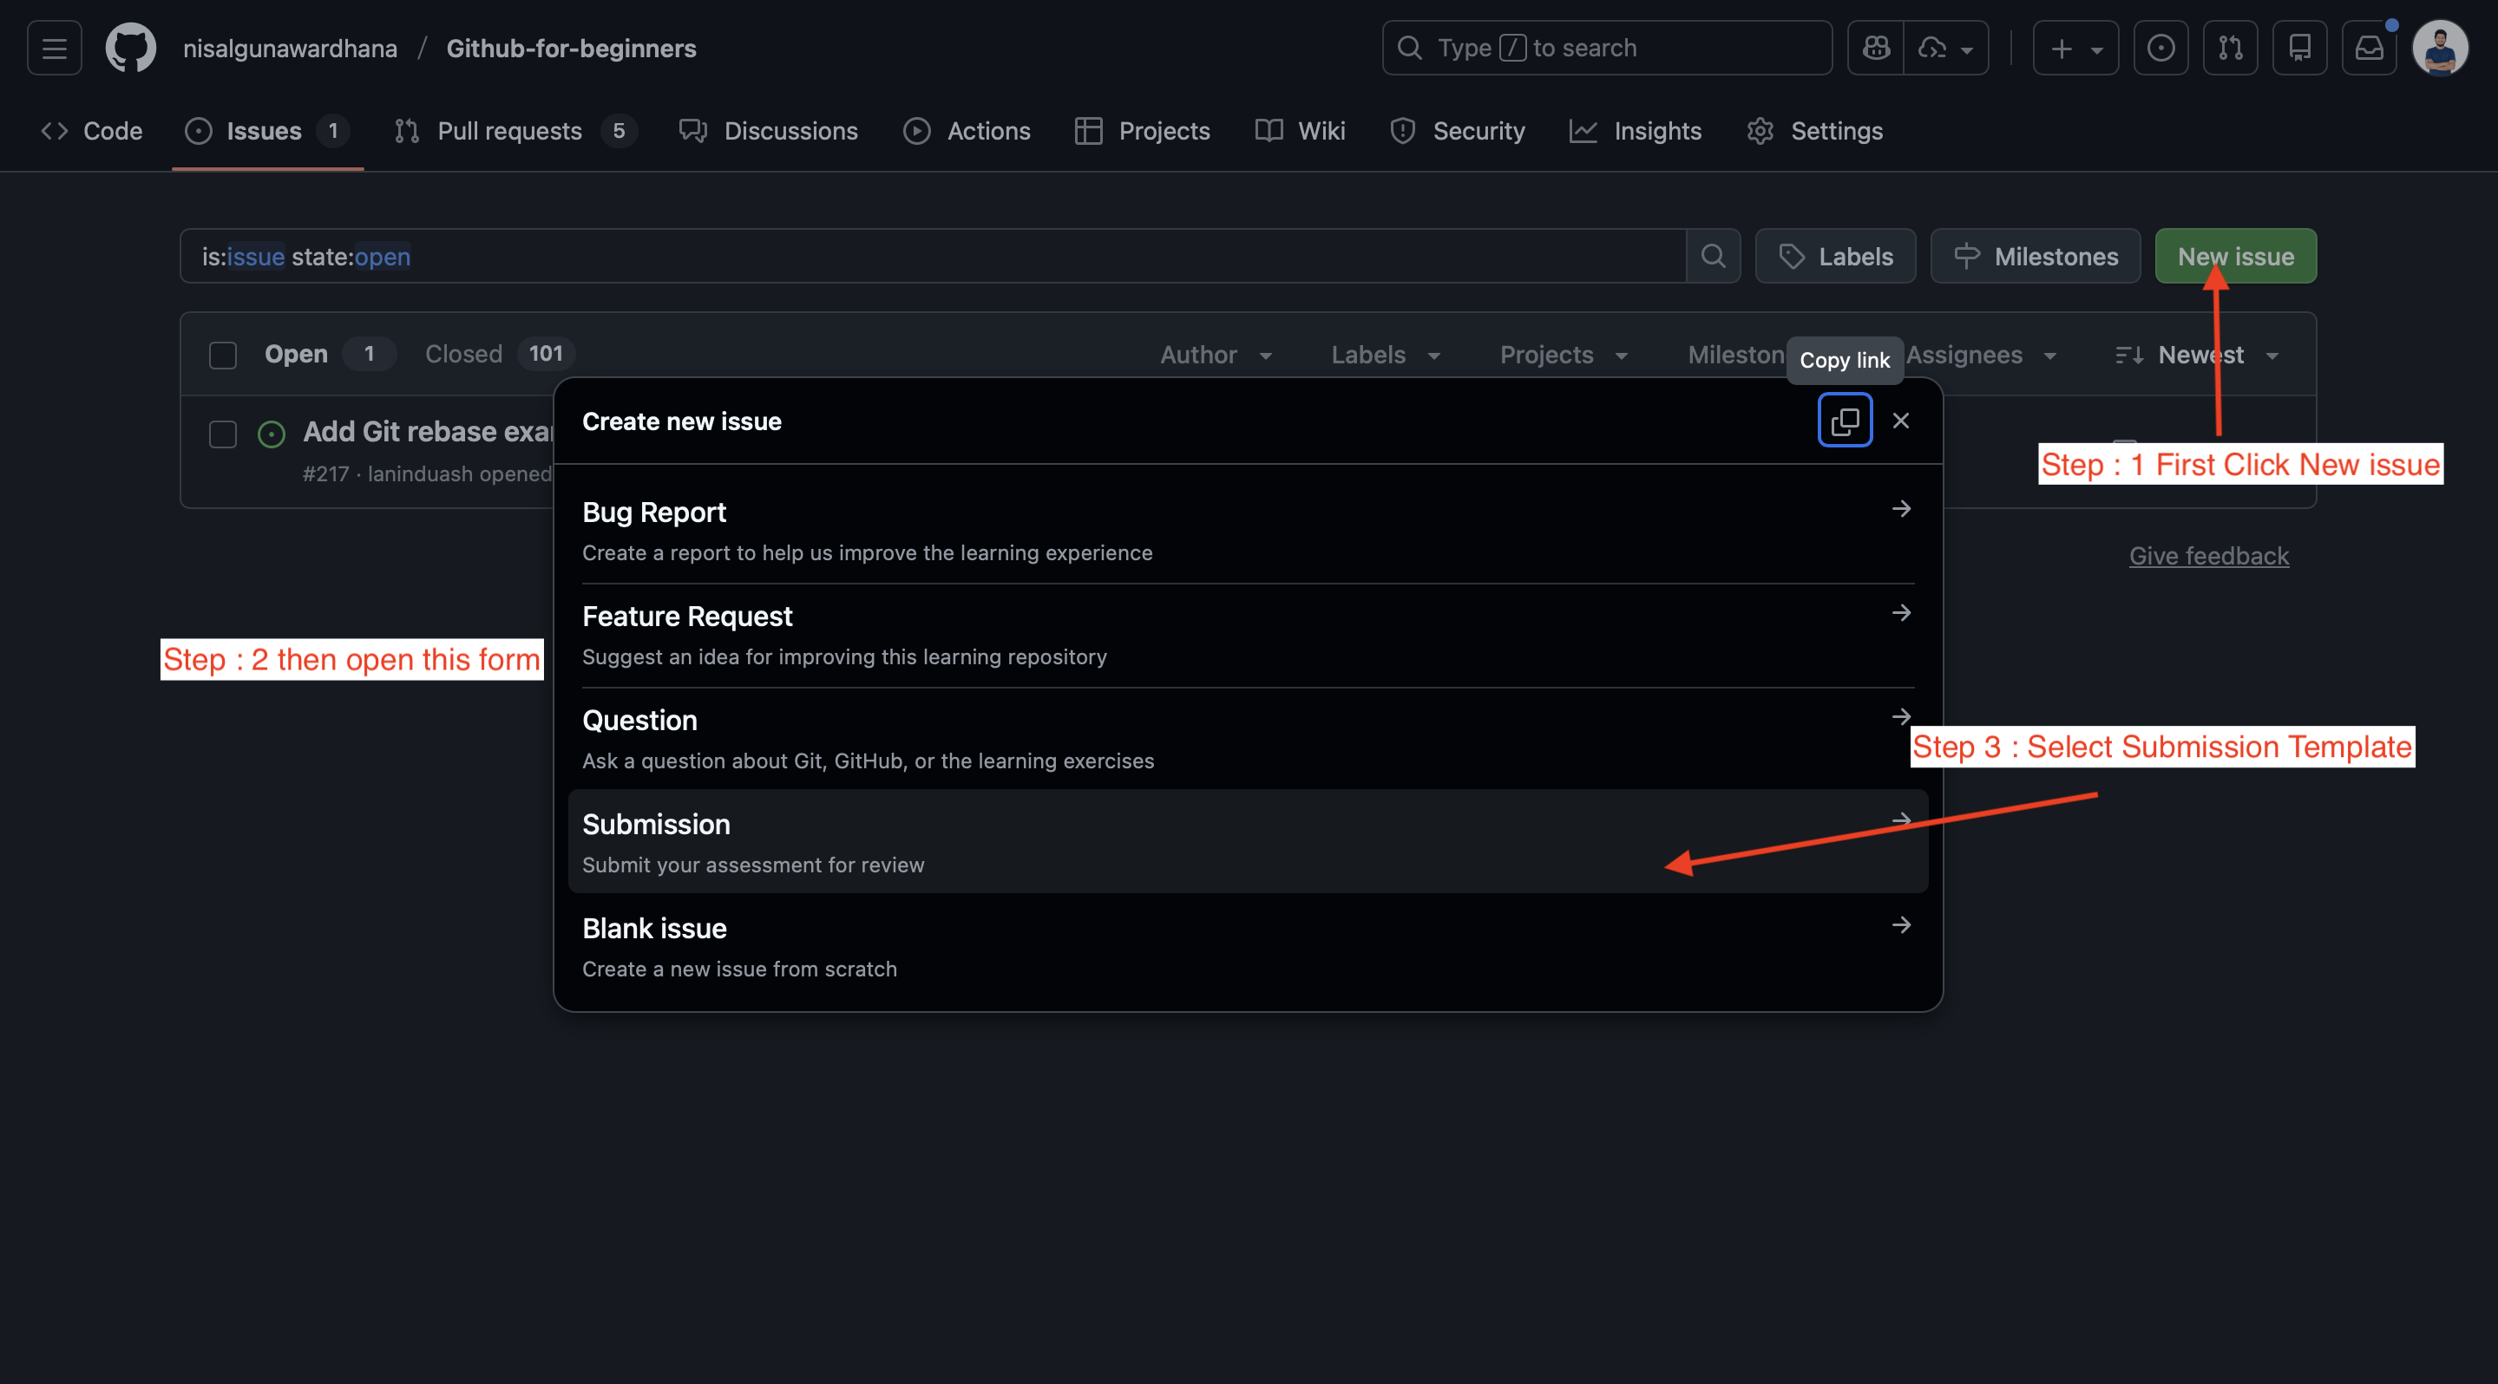Switch to the Discussions tab

tap(769, 131)
